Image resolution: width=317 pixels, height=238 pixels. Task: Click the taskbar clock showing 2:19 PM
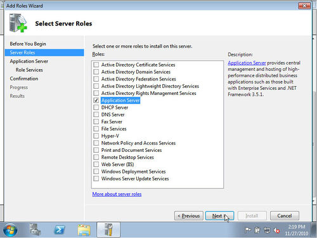[296, 230]
